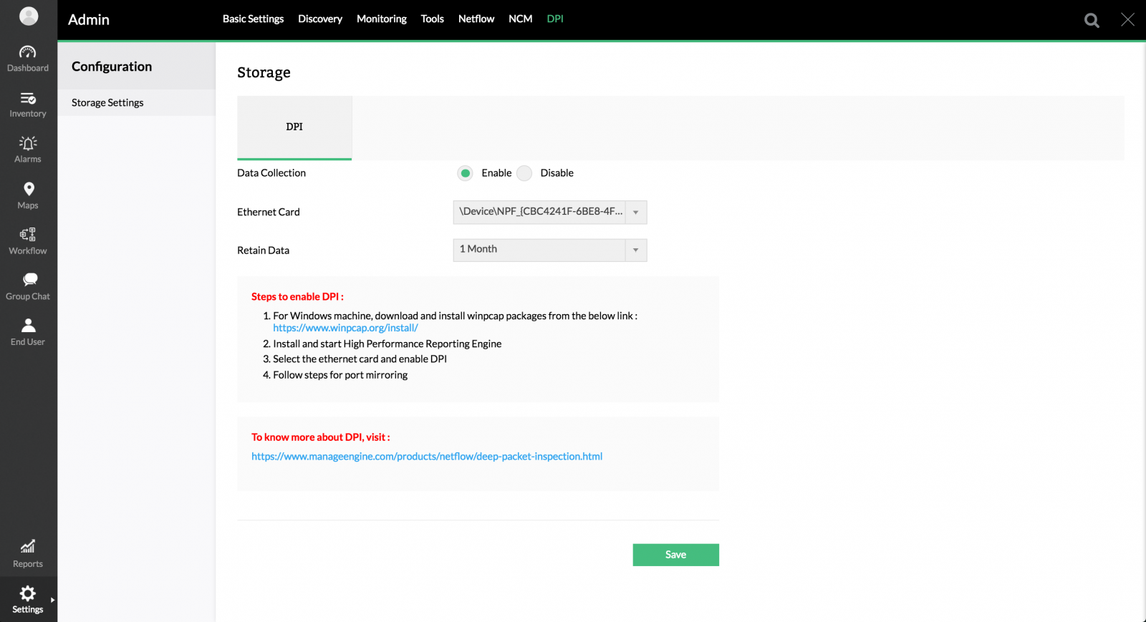Select the Disable radio button
The width and height of the screenshot is (1146, 622).
(x=525, y=173)
